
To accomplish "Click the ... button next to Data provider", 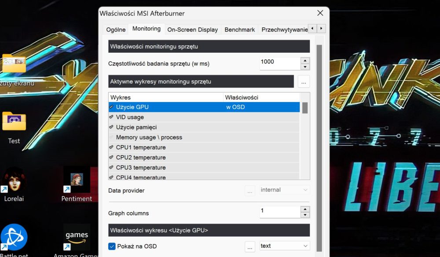I will coord(250,191).
